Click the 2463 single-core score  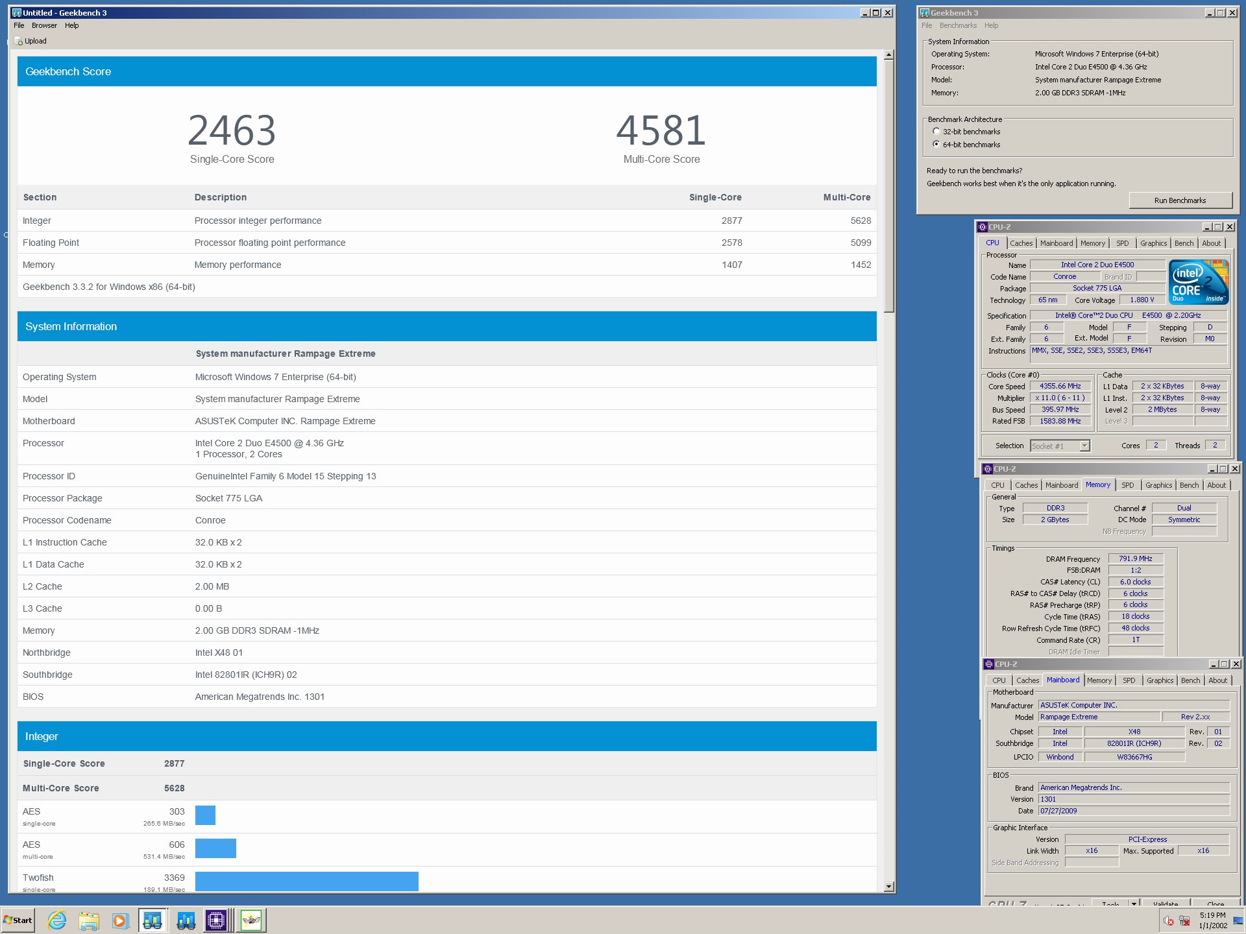[x=232, y=130]
